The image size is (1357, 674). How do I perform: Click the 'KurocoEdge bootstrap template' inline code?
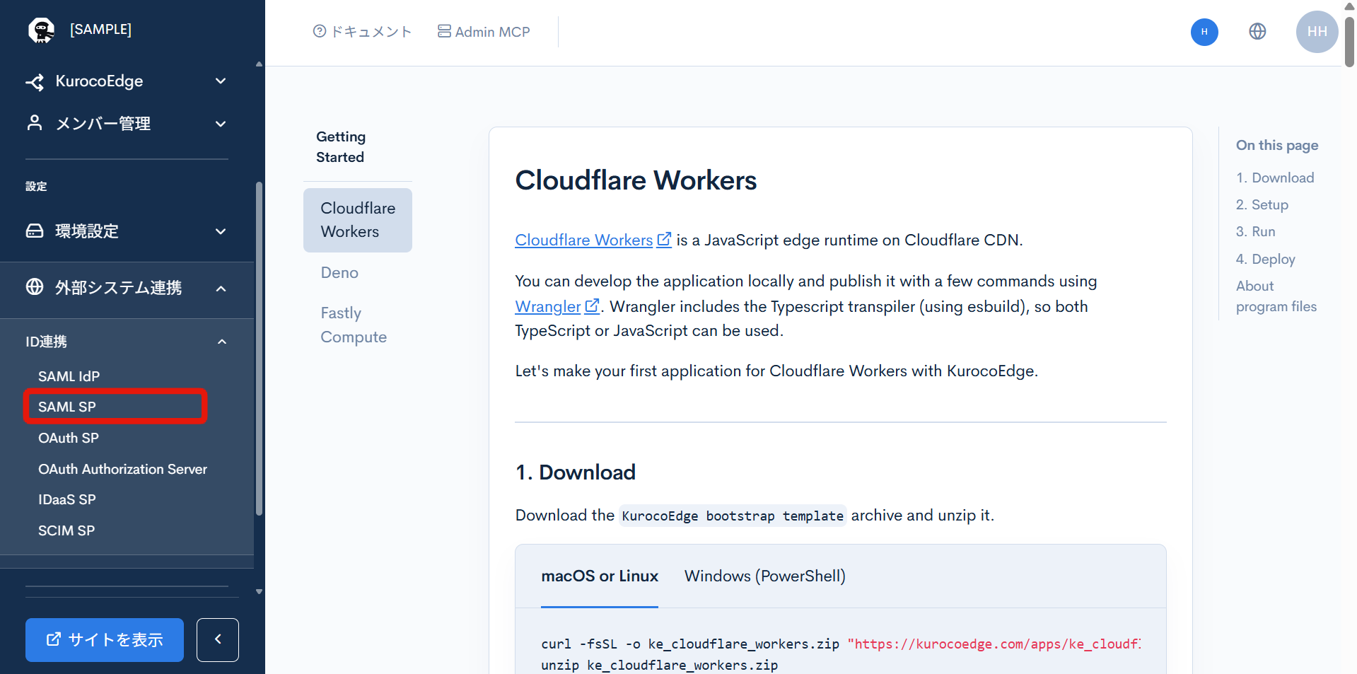click(x=733, y=516)
